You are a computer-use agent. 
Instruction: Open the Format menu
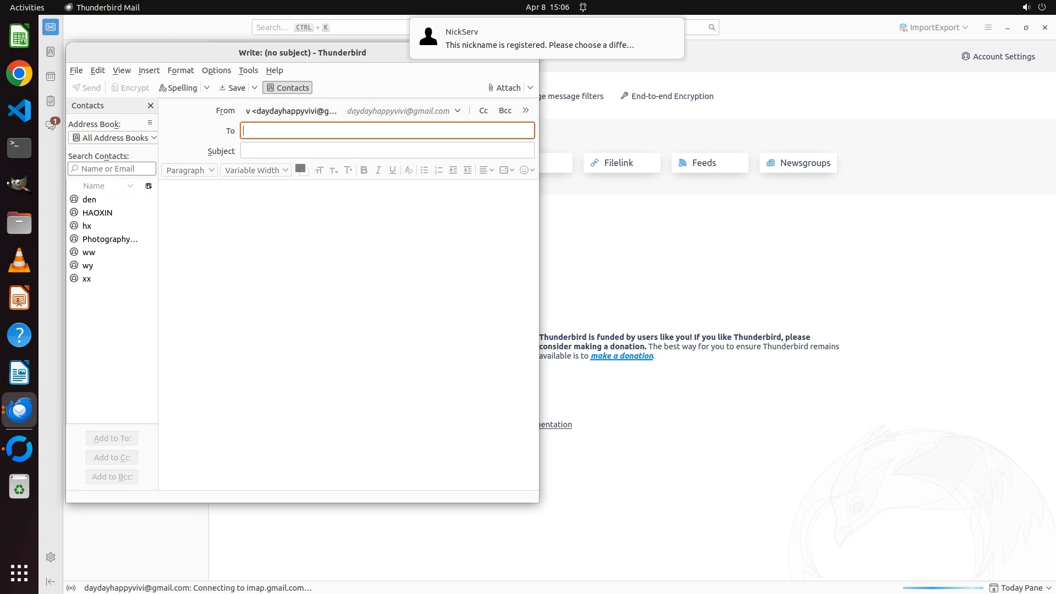click(180, 70)
